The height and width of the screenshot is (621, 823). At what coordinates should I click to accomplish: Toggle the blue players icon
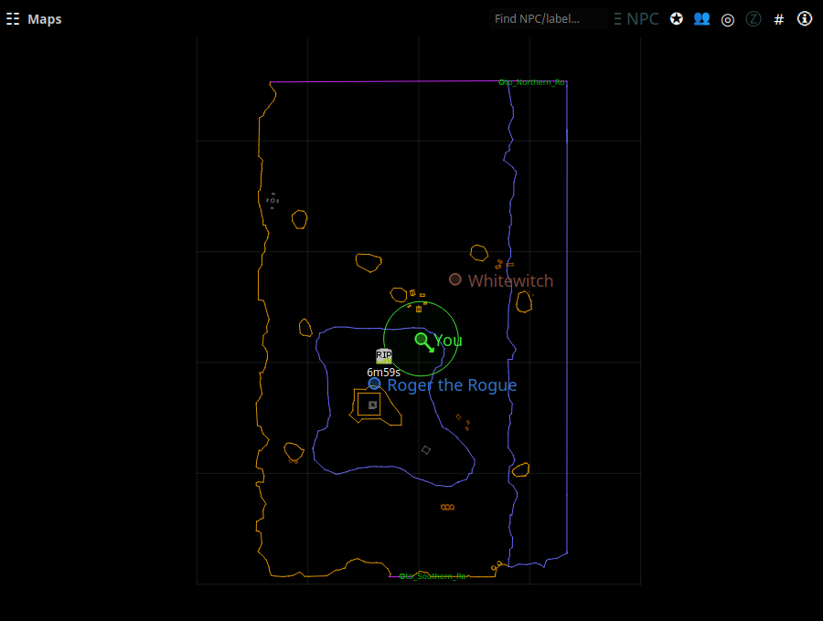click(701, 19)
